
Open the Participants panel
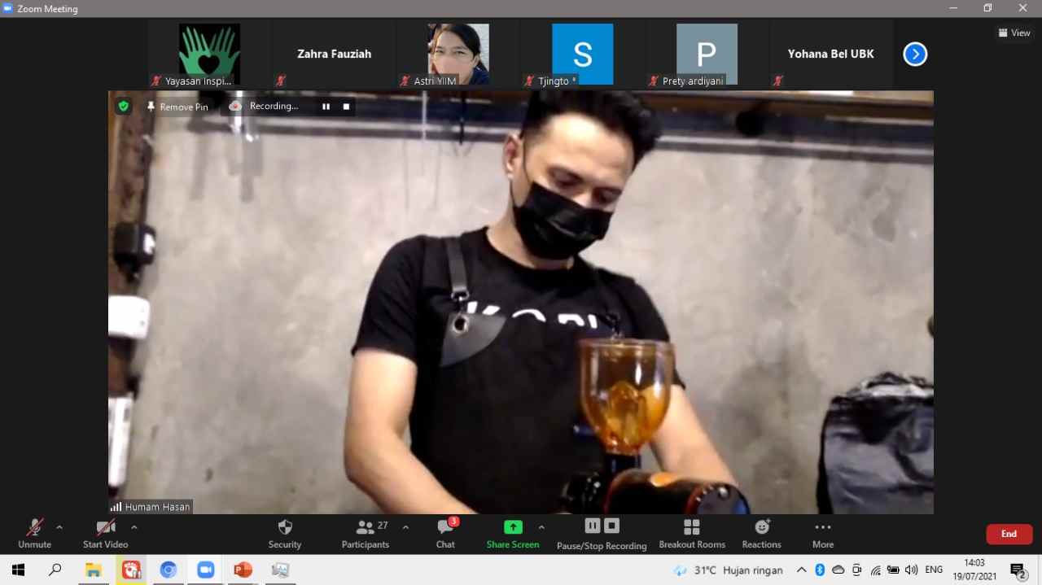click(366, 533)
